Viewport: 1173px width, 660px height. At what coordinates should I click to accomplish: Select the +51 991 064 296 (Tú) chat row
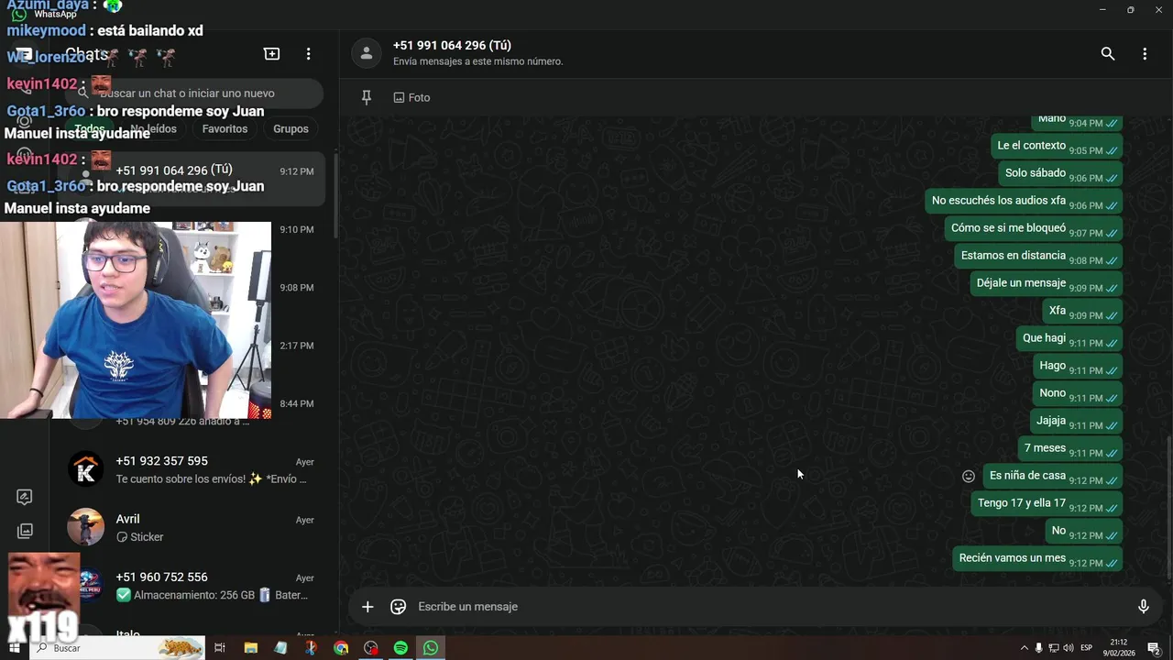click(191, 179)
